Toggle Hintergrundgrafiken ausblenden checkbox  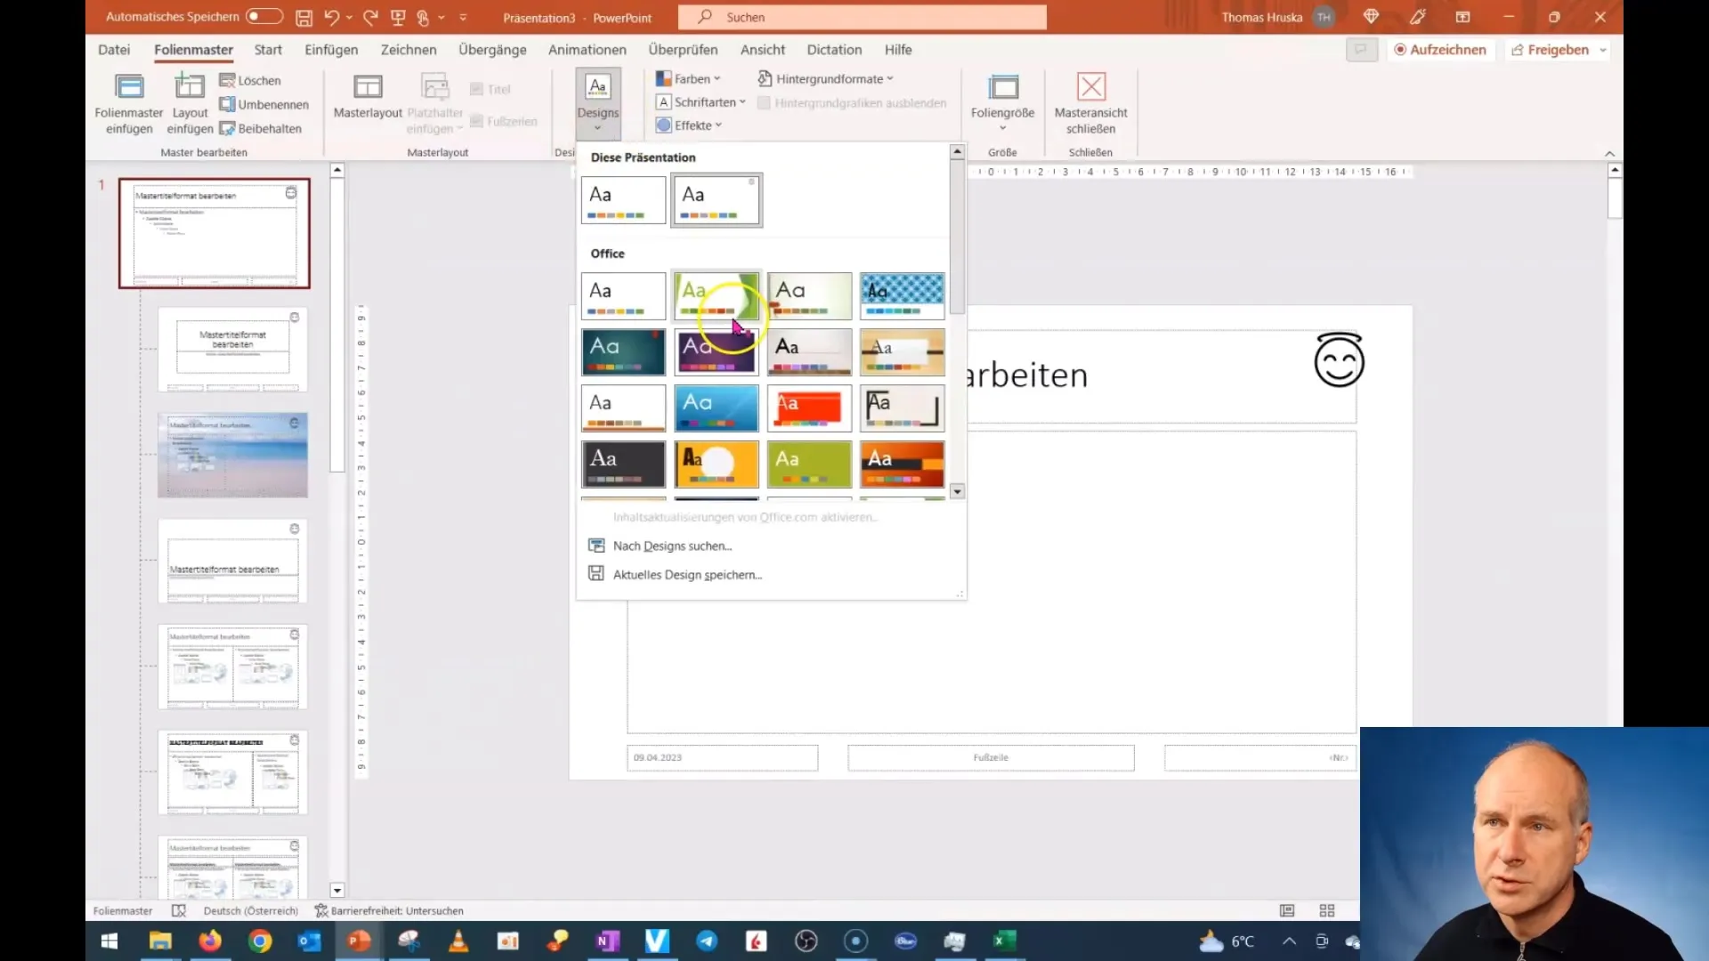(764, 103)
